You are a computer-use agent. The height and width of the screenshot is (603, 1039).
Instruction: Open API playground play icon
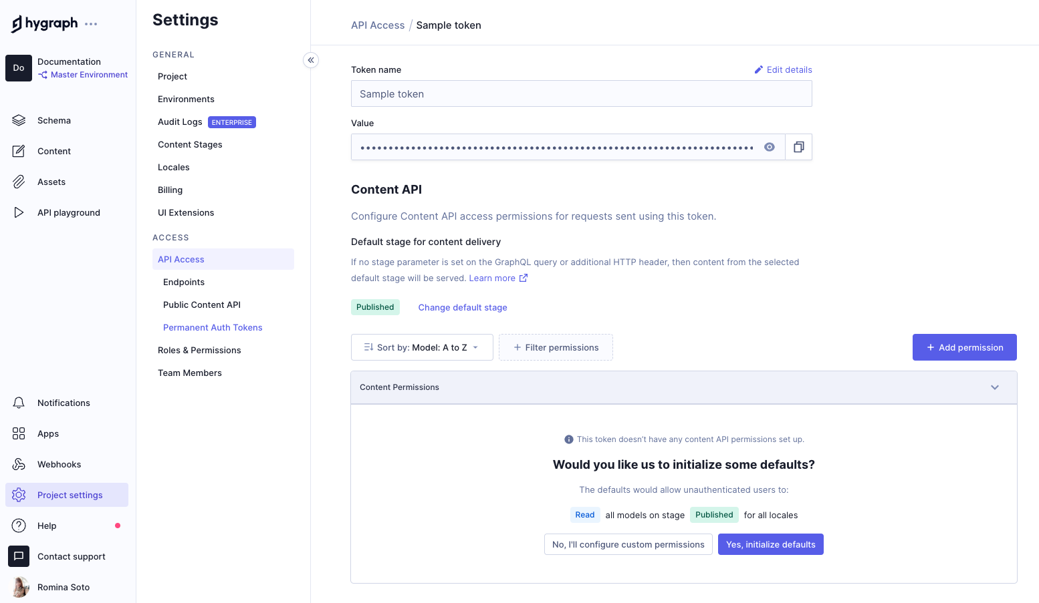(19, 212)
